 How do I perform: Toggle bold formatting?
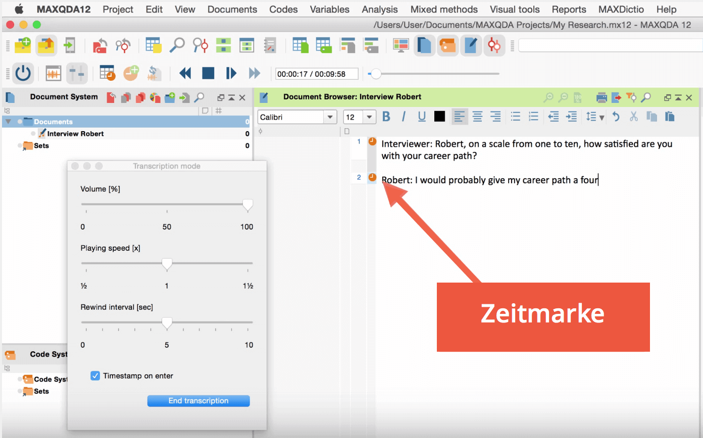pyautogui.click(x=386, y=117)
